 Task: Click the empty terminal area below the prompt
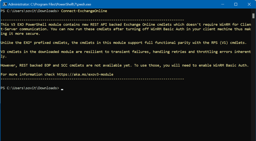[126, 116]
